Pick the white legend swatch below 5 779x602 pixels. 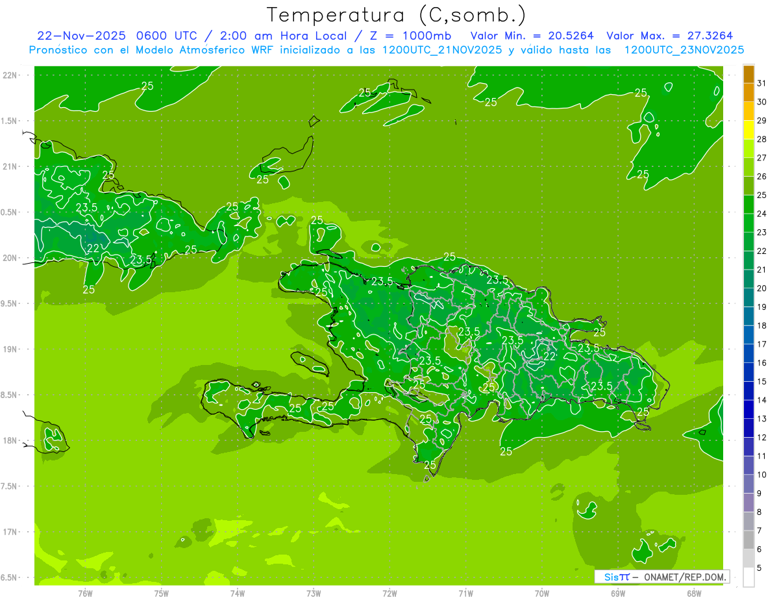[748, 577]
